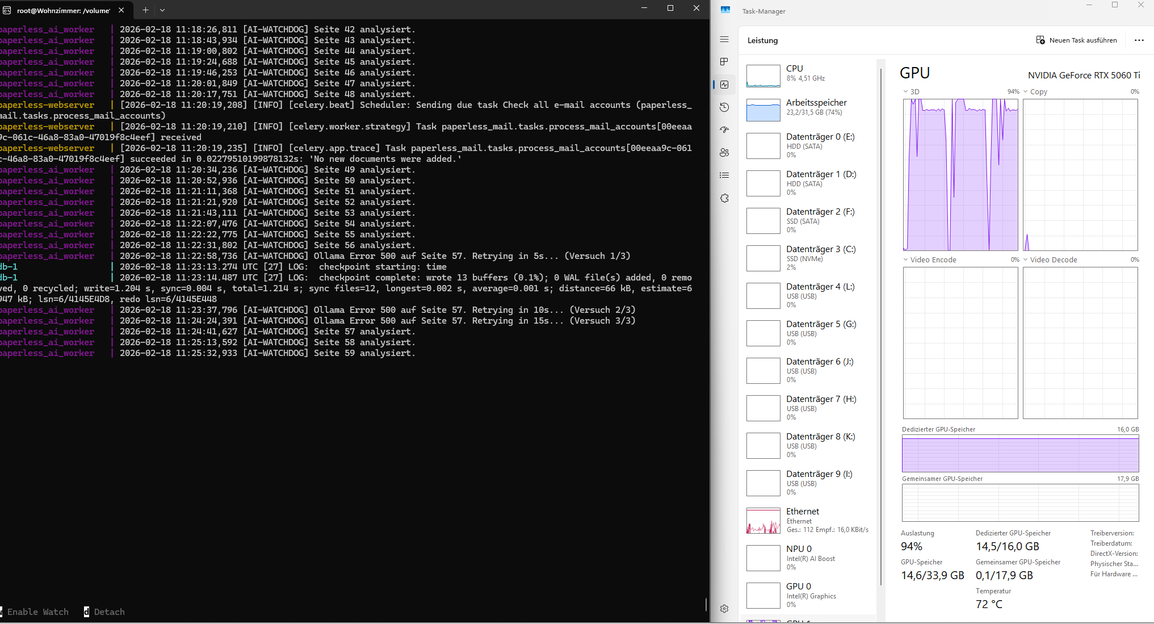Expand the Video Encode engine dropdown
This screenshot has height=624, width=1154.
(906, 259)
